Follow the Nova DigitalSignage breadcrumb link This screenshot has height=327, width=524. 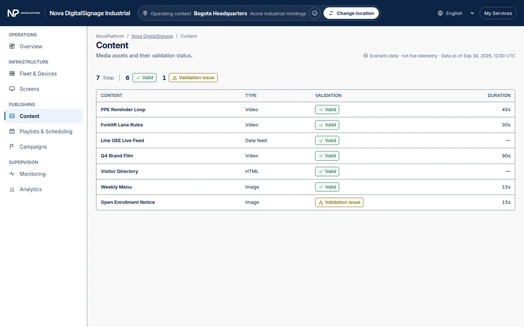tap(152, 37)
